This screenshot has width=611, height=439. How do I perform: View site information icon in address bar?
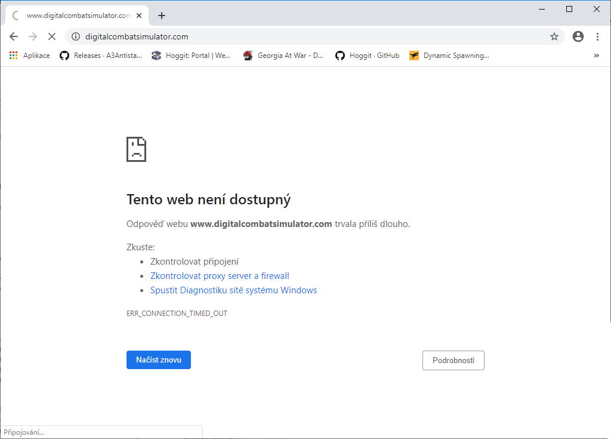(76, 36)
